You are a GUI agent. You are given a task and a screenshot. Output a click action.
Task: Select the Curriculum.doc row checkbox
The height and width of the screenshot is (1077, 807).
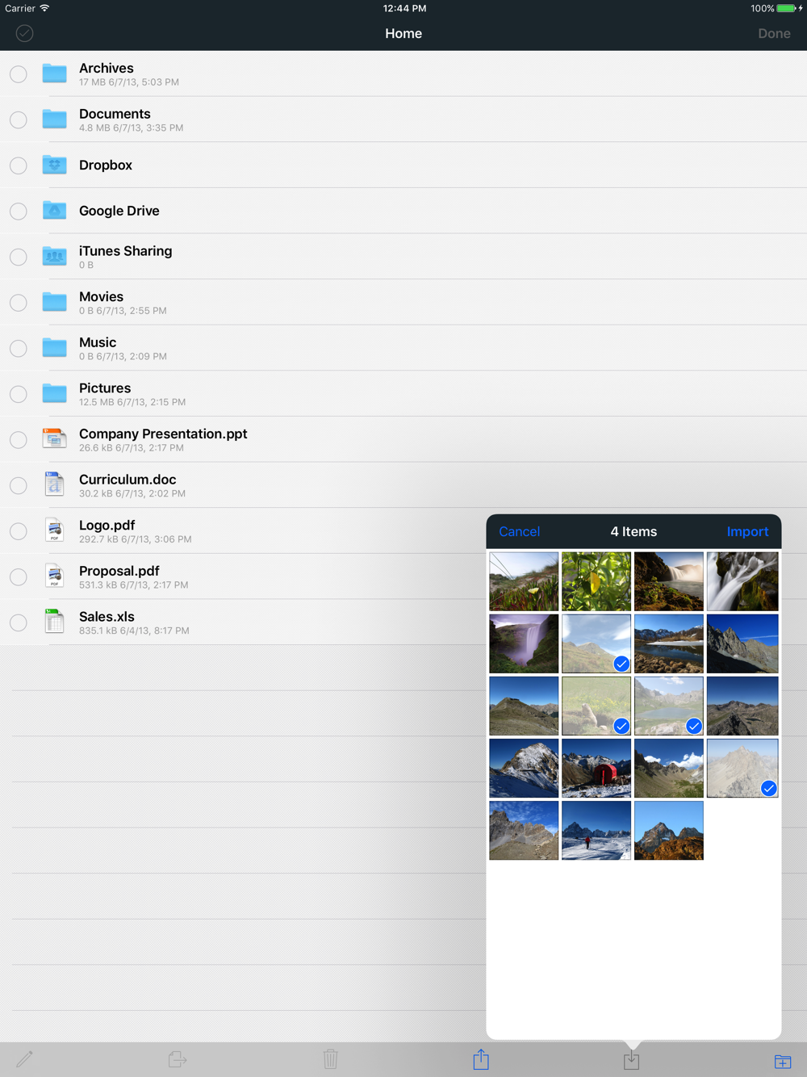click(x=19, y=485)
